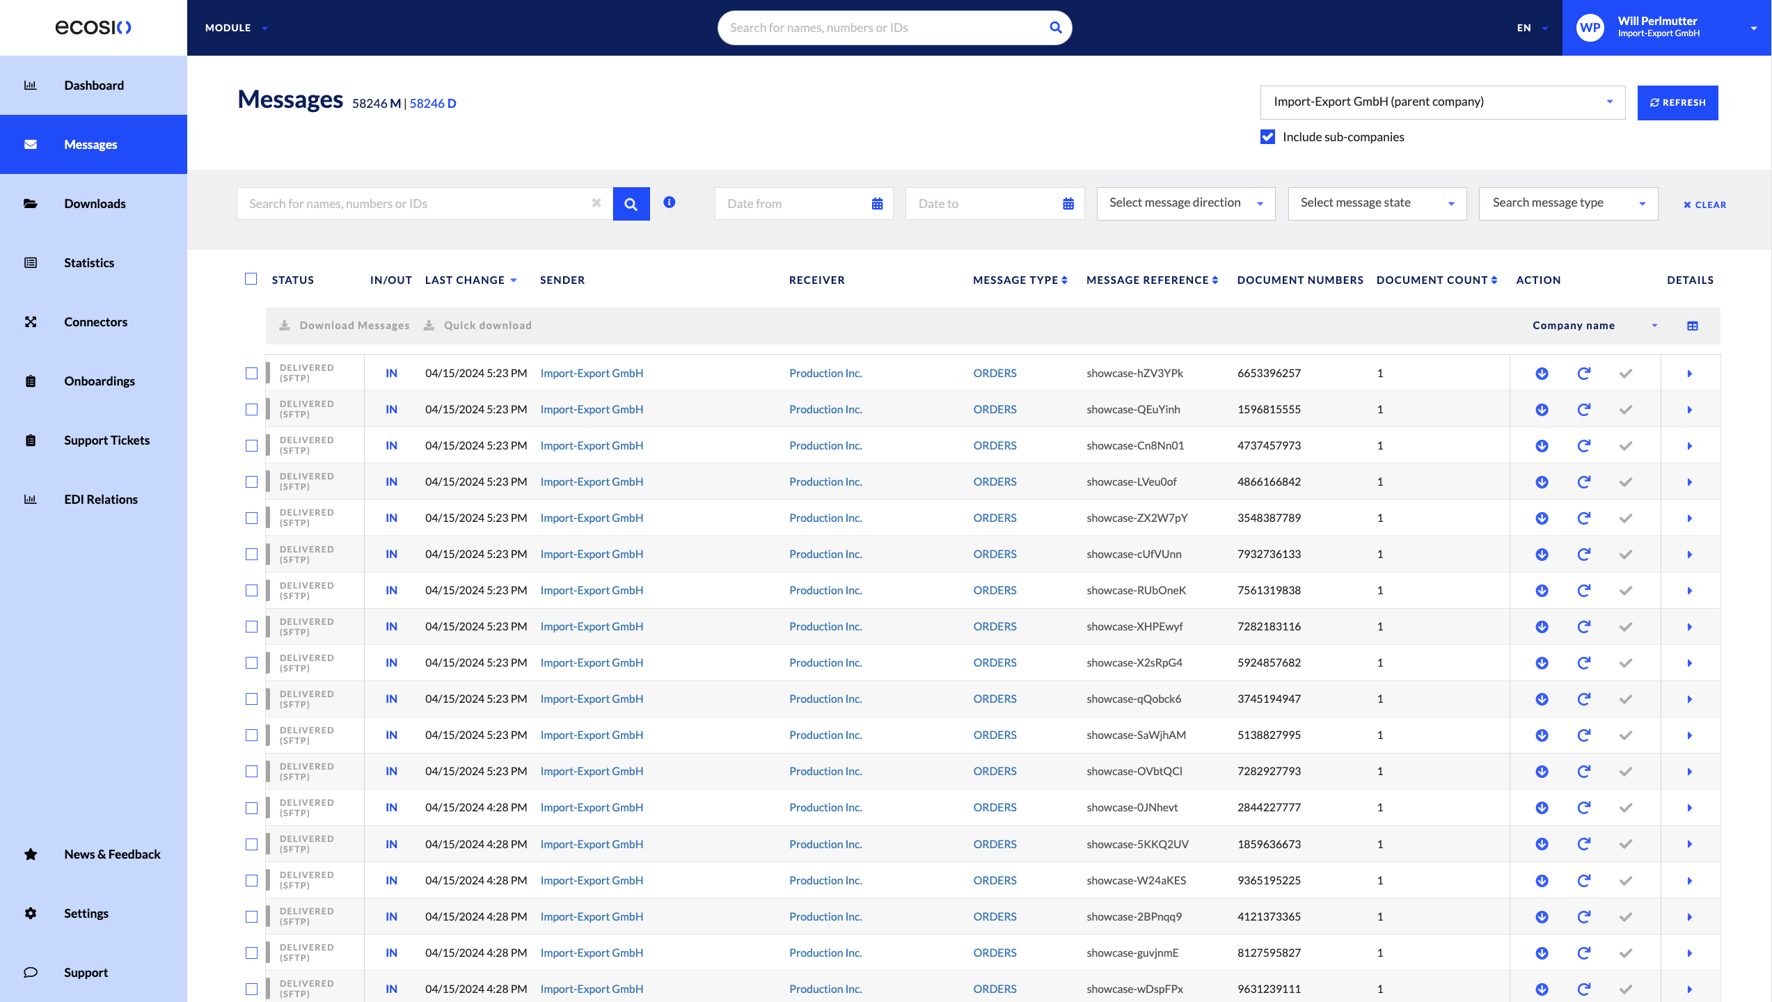Click the Date from input field

coord(804,204)
